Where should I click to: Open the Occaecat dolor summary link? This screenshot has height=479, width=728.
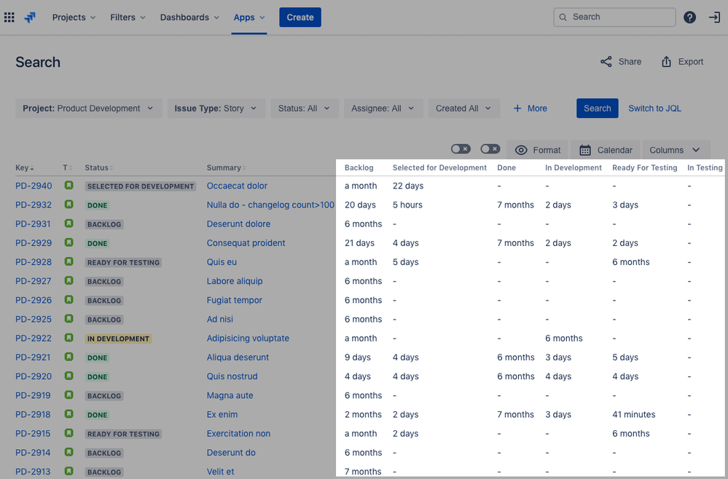pyautogui.click(x=237, y=186)
